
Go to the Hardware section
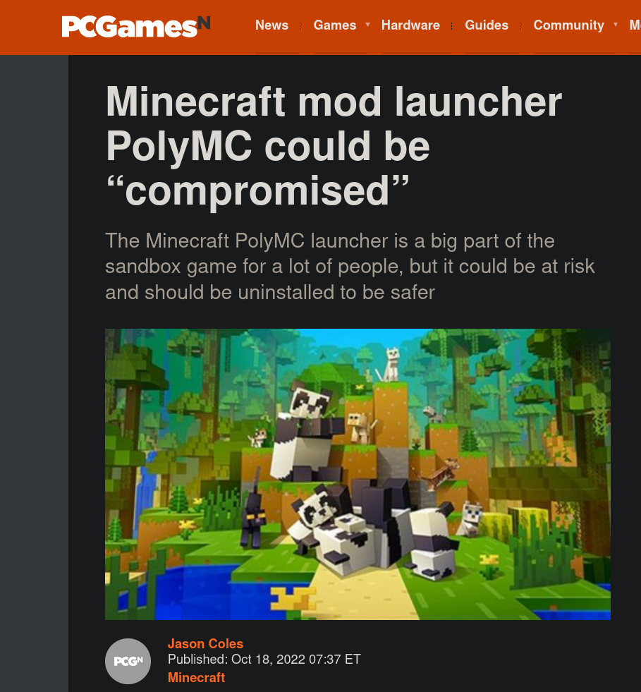(410, 25)
